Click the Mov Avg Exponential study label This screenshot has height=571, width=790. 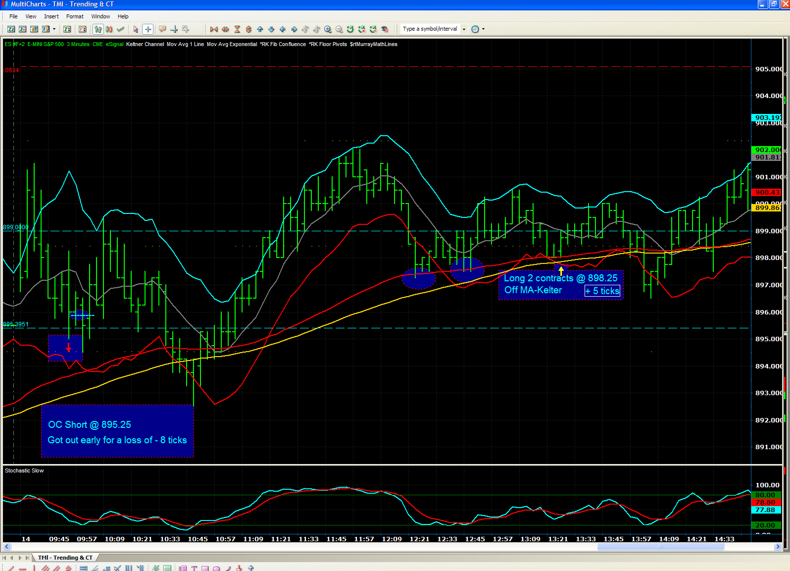232,44
